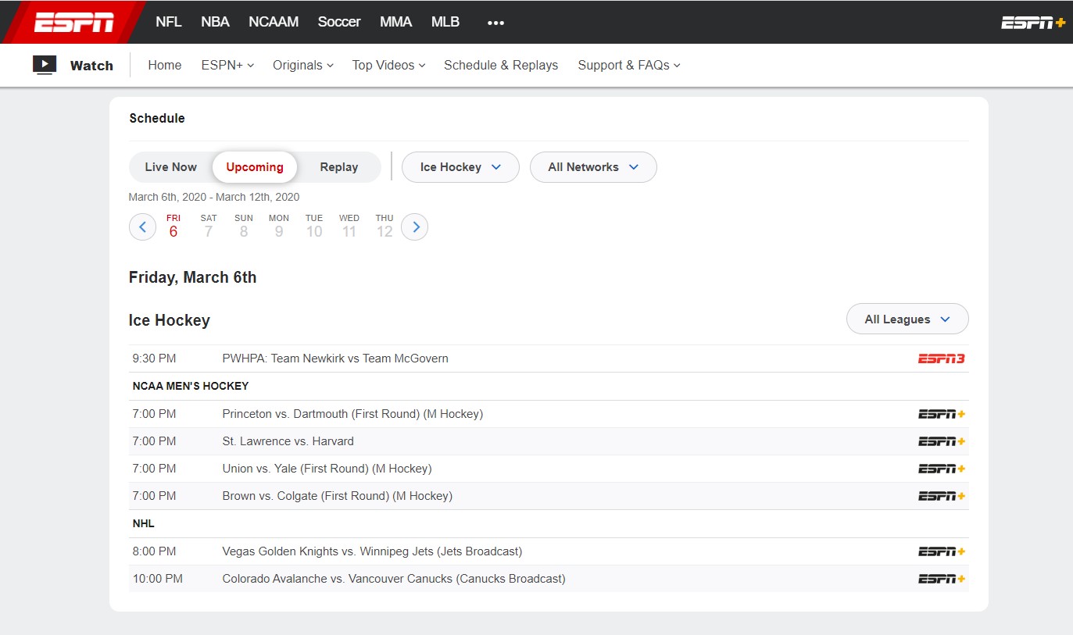This screenshot has height=635, width=1073.
Task: Select Saturday 7 in date picker
Action: coord(209,227)
